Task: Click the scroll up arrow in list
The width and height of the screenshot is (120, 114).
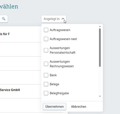Action: click(100, 27)
